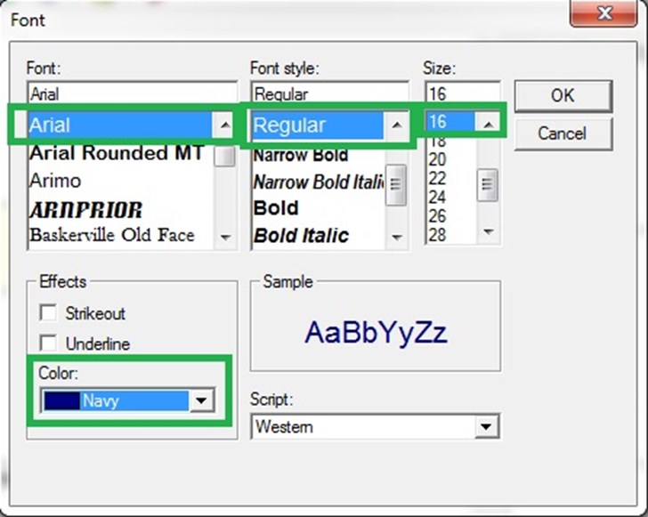
Task: Click the Navy color swatch
Action: point(62,400)
